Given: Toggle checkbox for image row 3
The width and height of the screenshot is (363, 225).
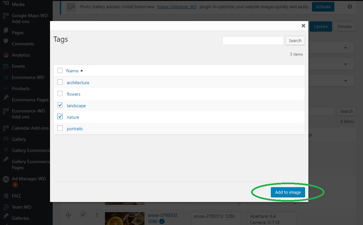Looking at the screenshot, I should (83, 214).
